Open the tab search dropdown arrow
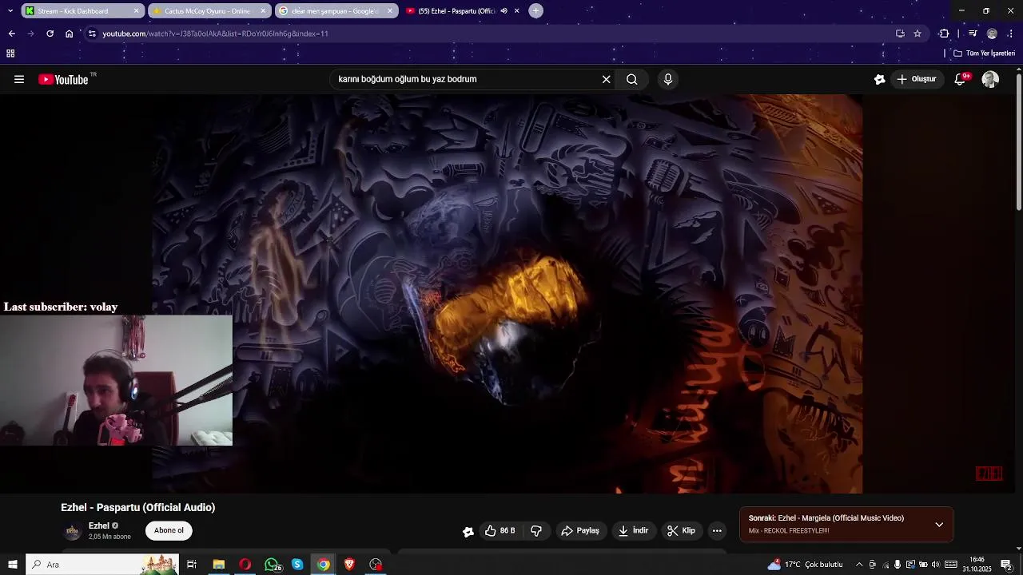This screenshot has height=575, width=1023. click(x=10, y=11)
